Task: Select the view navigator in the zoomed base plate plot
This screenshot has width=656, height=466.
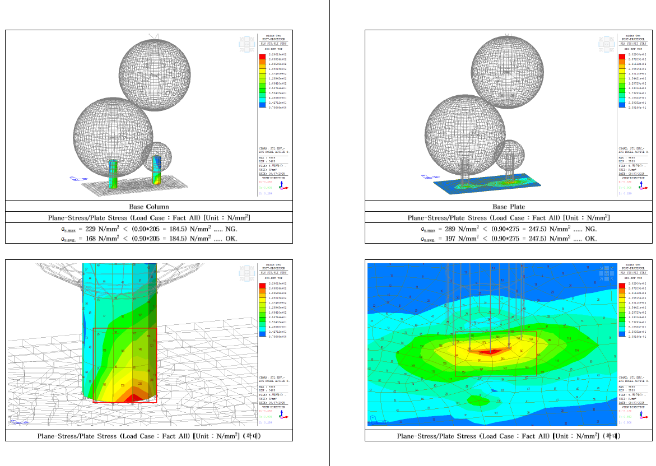Action: coord(606,273)
